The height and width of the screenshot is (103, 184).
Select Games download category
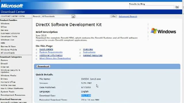pyautogui.click(x=4, y=60)
